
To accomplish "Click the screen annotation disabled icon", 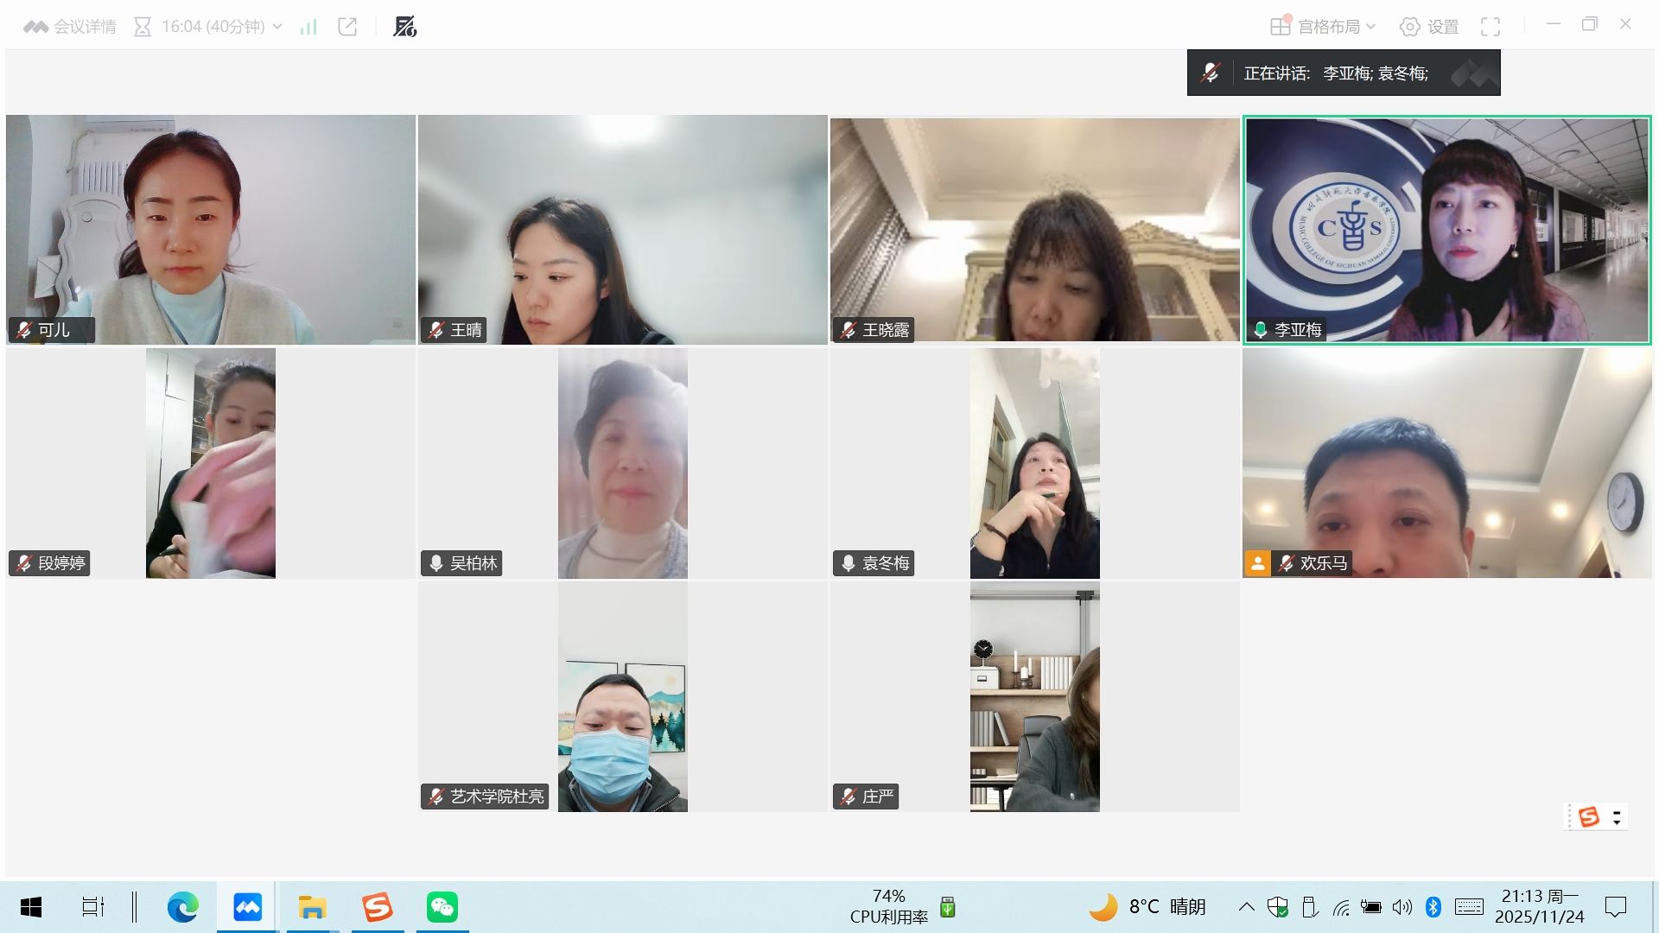I will pyautogui.click(x=404, y=27).
